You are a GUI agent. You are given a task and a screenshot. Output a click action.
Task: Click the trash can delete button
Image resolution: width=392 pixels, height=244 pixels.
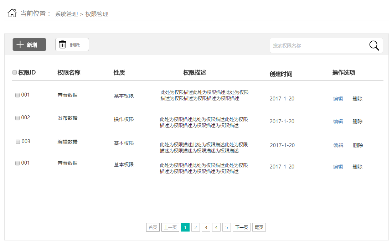tap(72, 45)
